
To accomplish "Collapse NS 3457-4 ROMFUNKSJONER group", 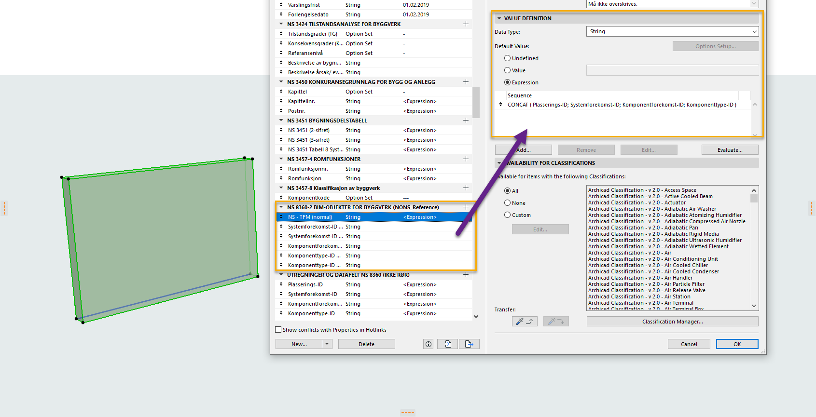I will pos(281,159).
